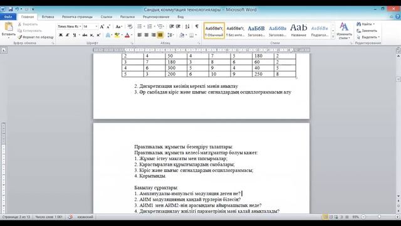Screen dimensions: 401x226
Task: Click the vertical scrollbar down arrow
Action: coord(398,196)
